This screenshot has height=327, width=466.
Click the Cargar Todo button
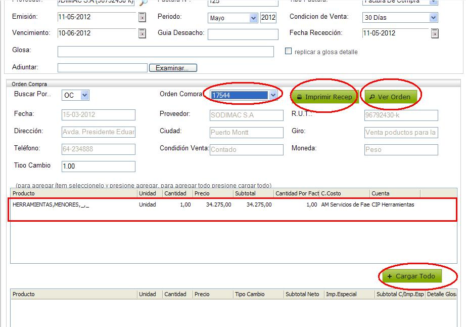point(412,276)
